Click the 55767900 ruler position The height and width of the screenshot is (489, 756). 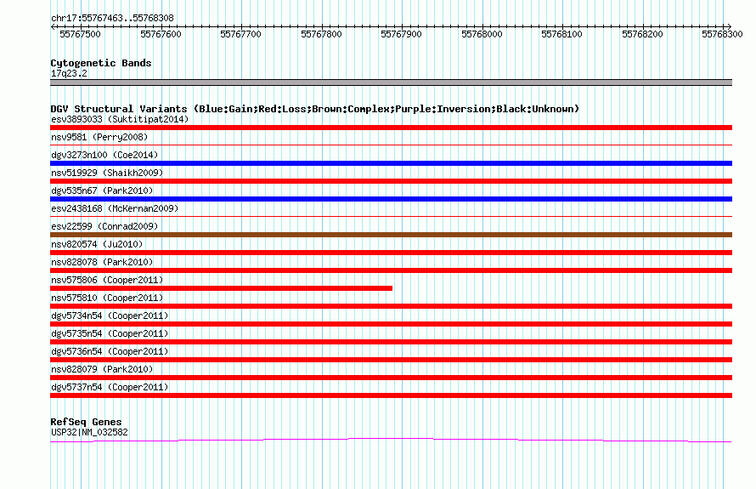(401, 34)
